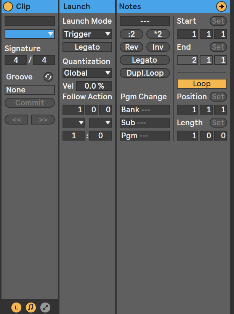Click the Groove hot-swap icon

[x=48, y=77]
